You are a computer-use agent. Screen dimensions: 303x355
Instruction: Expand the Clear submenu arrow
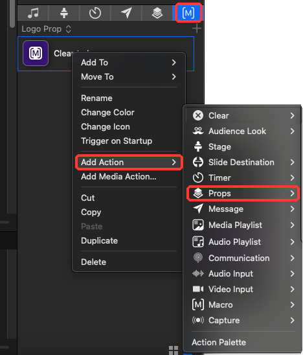292,115
